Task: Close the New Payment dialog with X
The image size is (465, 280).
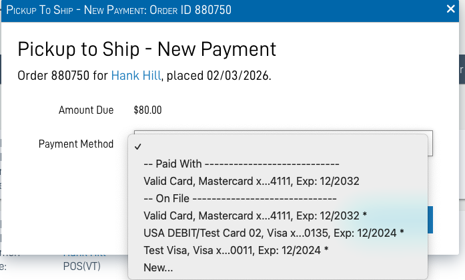Action: (450, 9)
